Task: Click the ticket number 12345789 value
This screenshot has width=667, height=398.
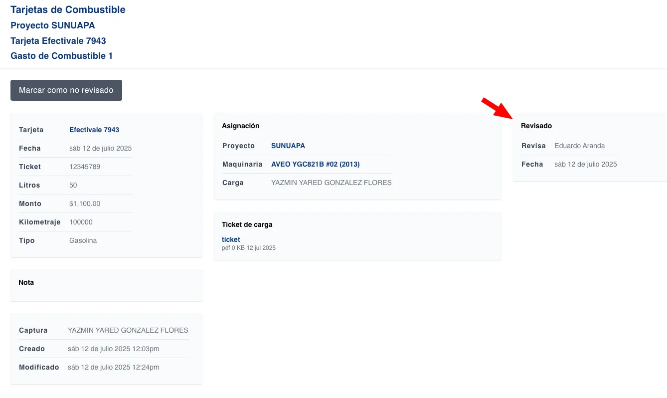Action: tap(85, 167)
